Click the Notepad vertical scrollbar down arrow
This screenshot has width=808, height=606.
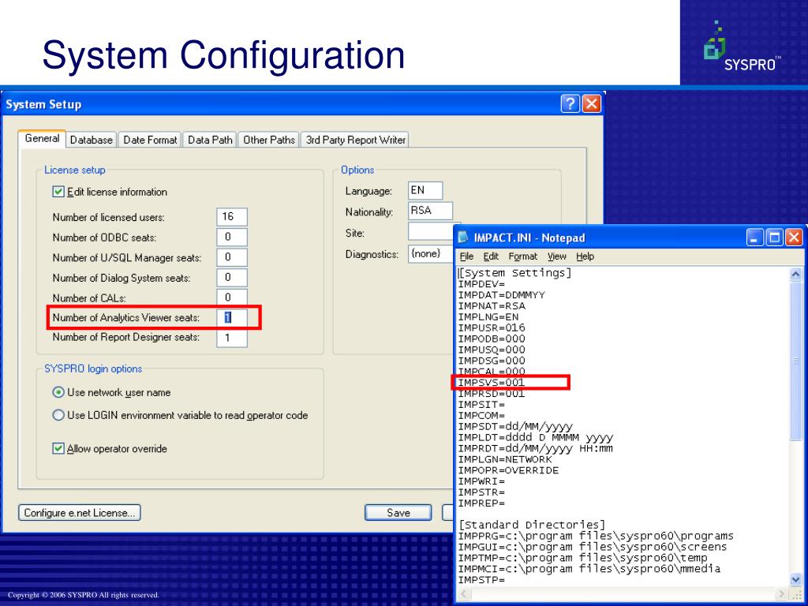coord(795,579)
